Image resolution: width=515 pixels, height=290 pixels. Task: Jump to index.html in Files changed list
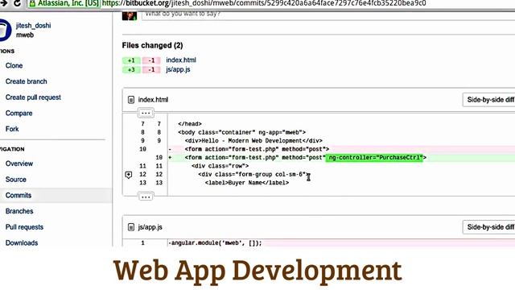[181, 60]
